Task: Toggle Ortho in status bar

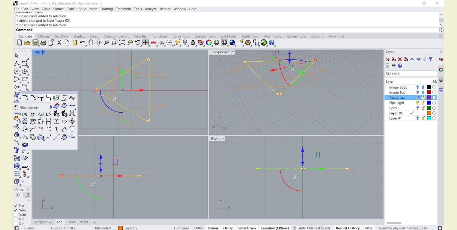Action: pyautogui.click(x=199, y=228)
